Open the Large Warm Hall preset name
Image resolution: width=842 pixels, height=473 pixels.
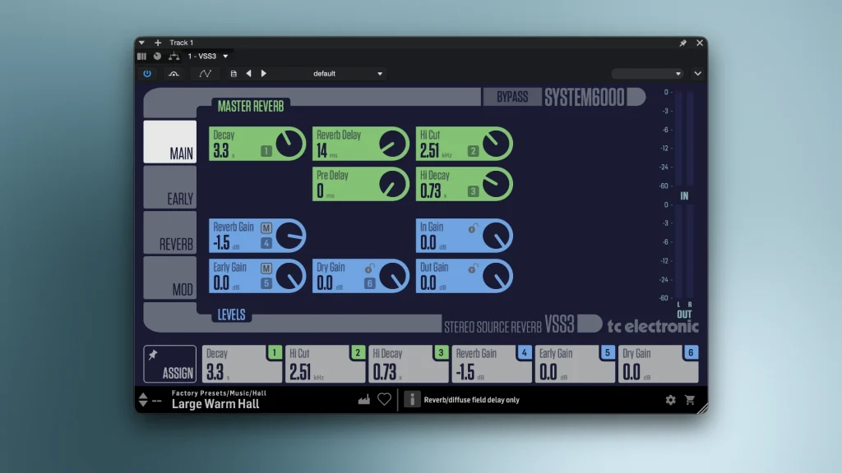coord(215,404)
